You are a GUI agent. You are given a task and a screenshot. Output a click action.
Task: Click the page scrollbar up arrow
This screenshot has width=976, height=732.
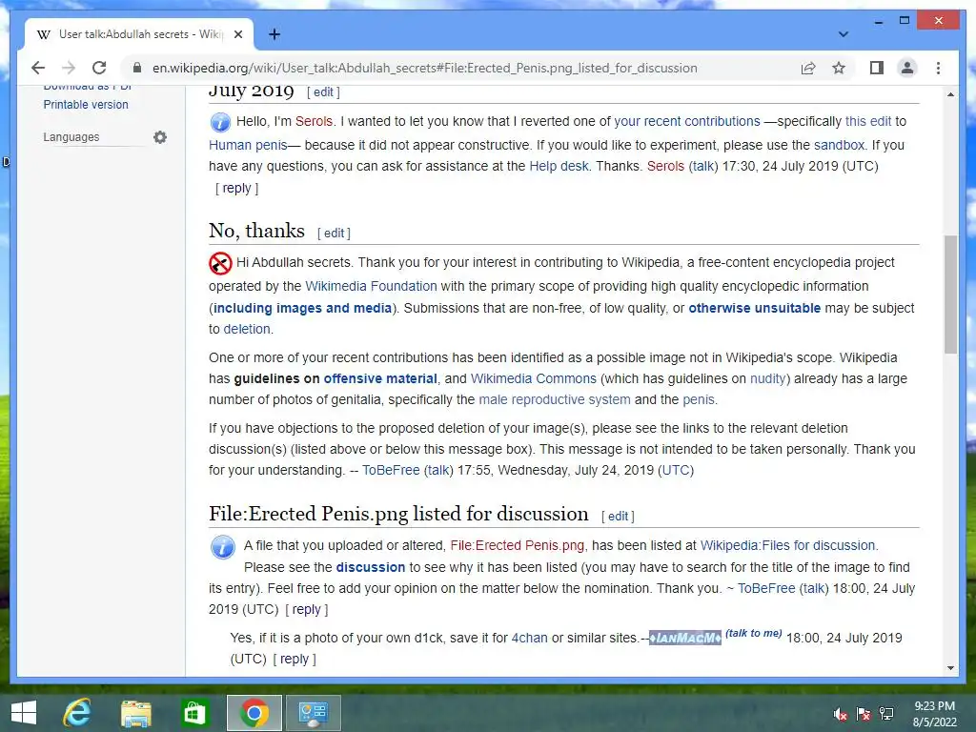coord(950,94)
